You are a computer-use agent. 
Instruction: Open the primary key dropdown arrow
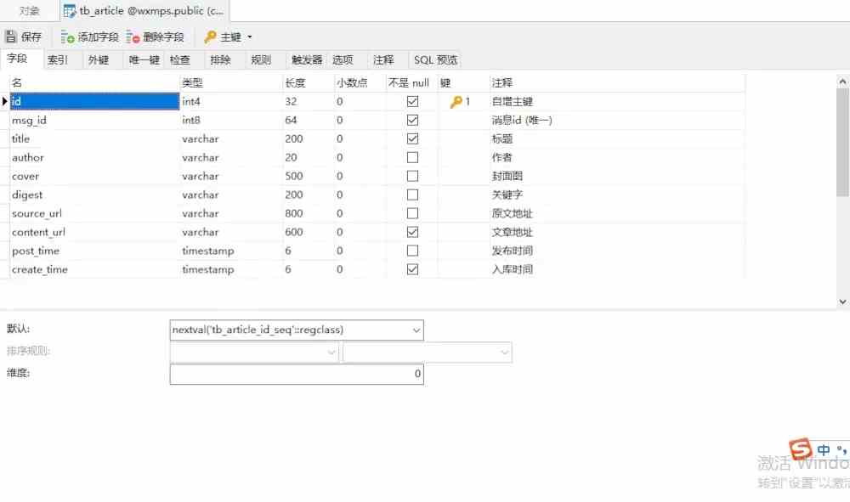coord(250,37)
